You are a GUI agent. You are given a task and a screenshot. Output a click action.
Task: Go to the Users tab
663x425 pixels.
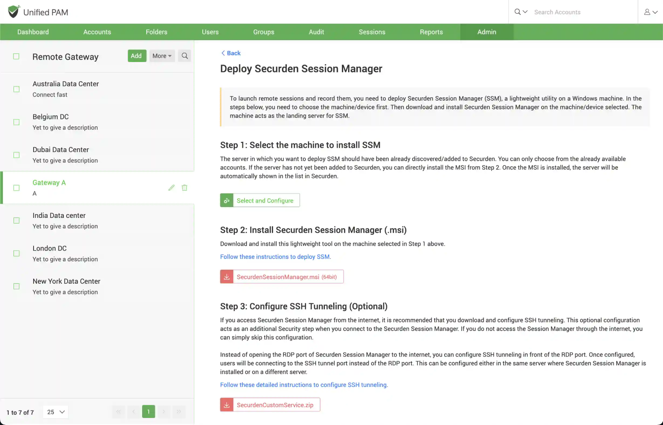(x=210, y=32)
